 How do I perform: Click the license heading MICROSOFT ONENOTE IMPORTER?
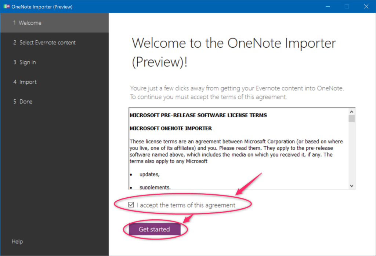point(171,128)
